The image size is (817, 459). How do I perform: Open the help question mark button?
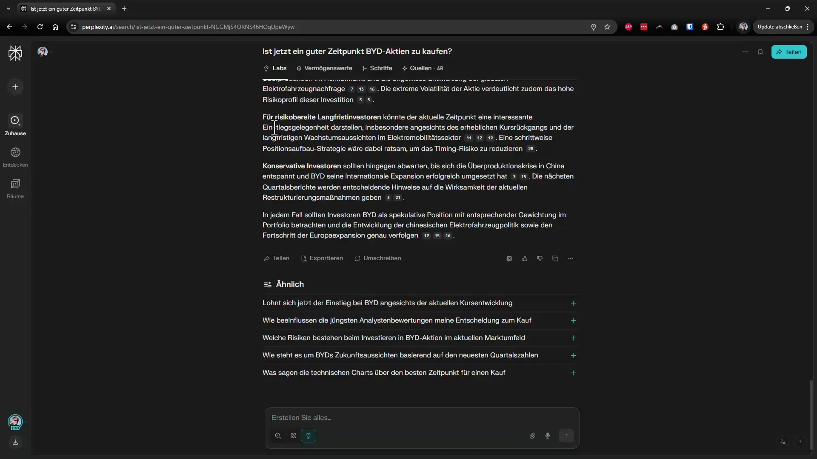tap(800, 442)
